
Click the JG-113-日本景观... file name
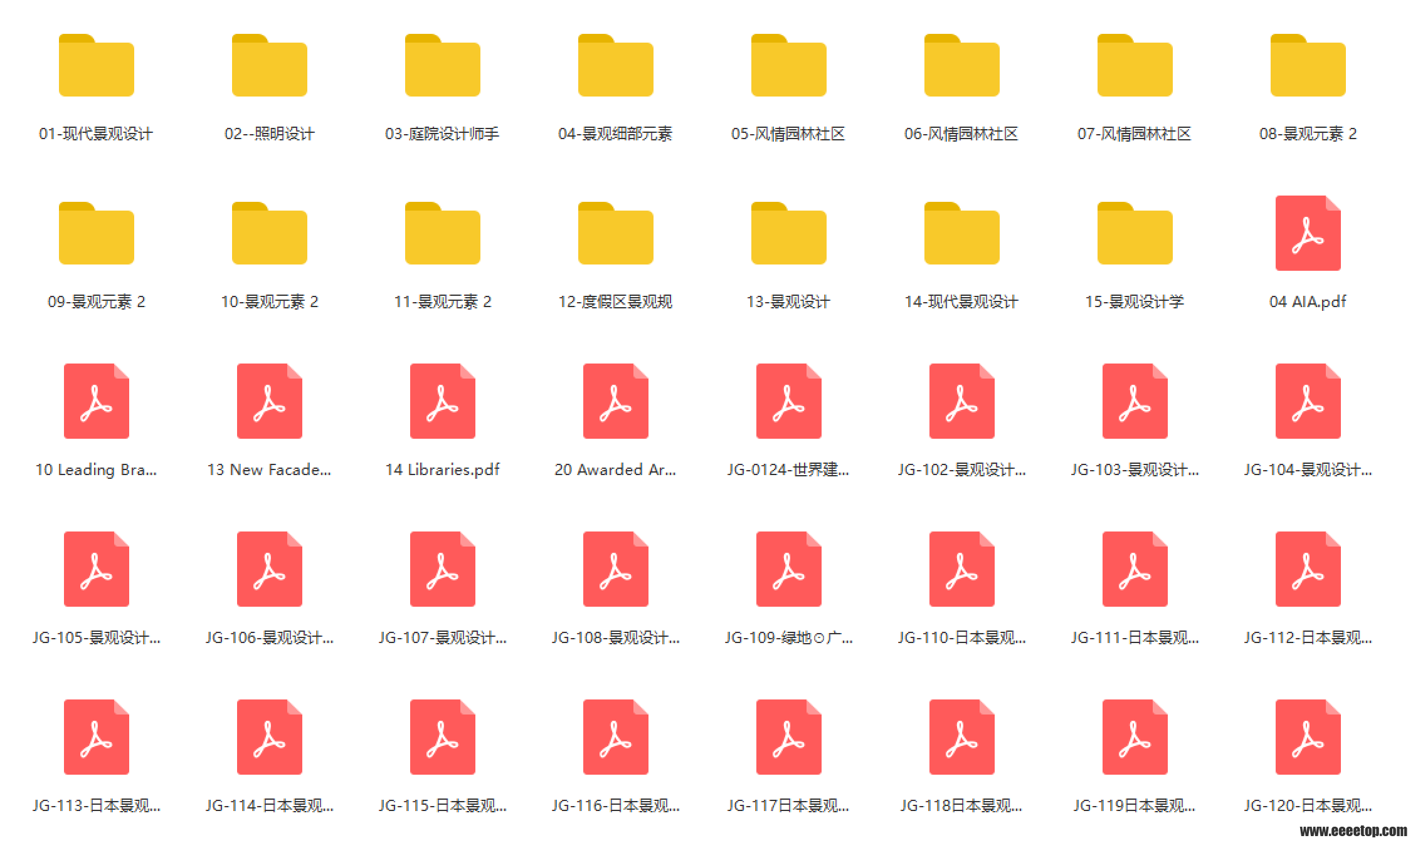[96, 805]
